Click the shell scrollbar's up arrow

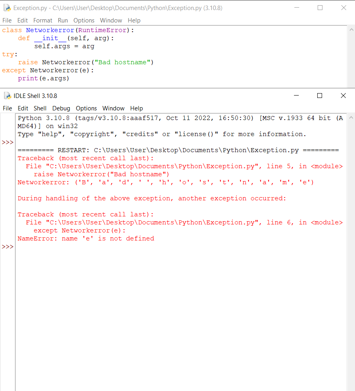[351, 117]
